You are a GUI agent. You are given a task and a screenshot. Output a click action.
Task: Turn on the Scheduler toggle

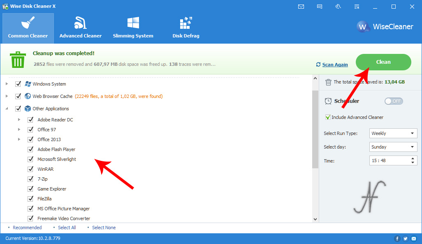394,101
